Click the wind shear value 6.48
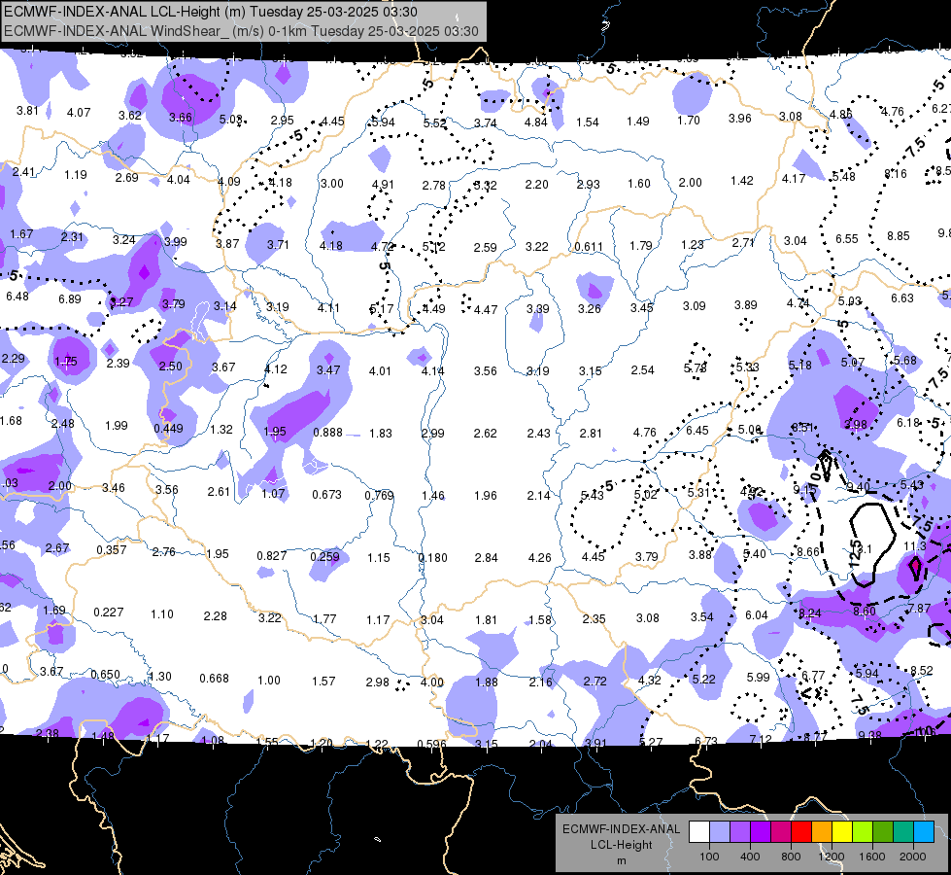The width and height of the screenshot is (951, 875). point(17,297)
